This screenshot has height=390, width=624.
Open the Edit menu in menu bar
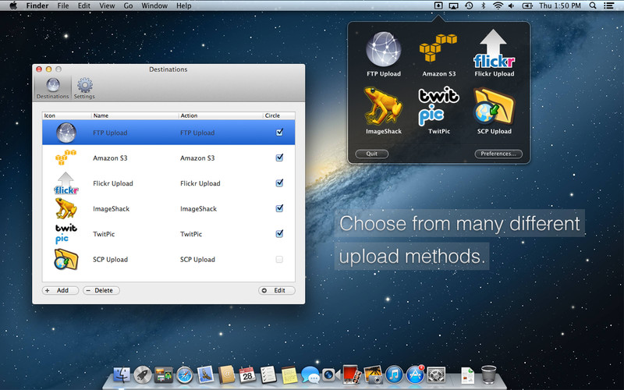click(84, 5)
